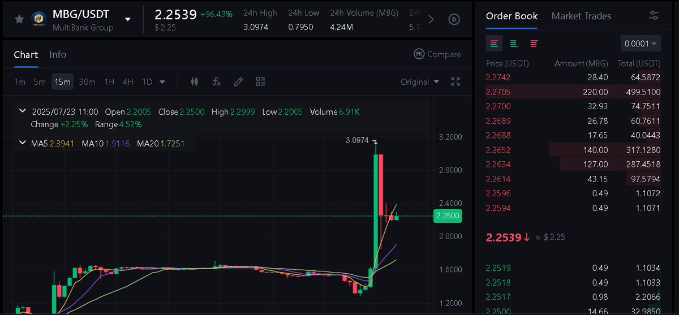Viewport: 679px width, 315px height.
Task: Select ask price 2.2700
Action: tap(498, 106)
